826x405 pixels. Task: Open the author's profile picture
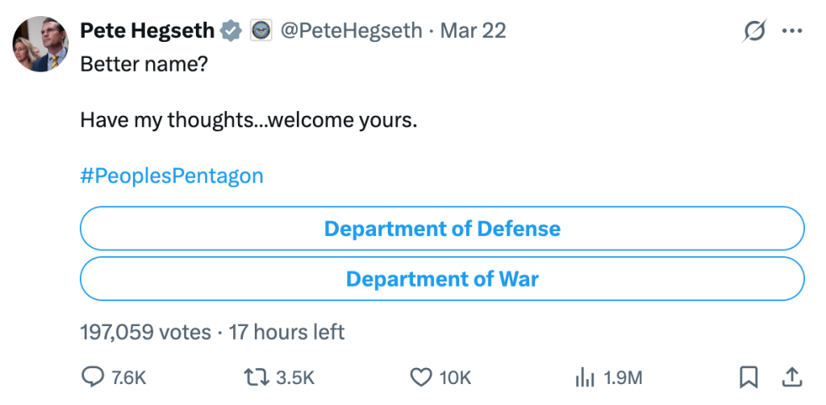click(40, 44)
